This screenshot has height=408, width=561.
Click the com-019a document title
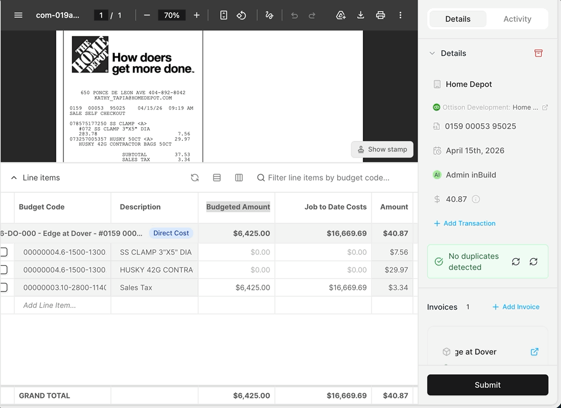pos(57,15)
